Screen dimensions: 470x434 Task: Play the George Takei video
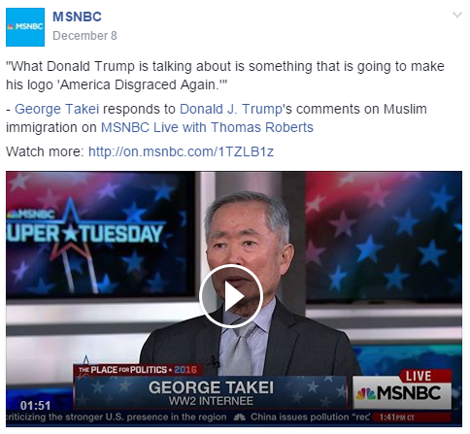click(x=230, y=296)
